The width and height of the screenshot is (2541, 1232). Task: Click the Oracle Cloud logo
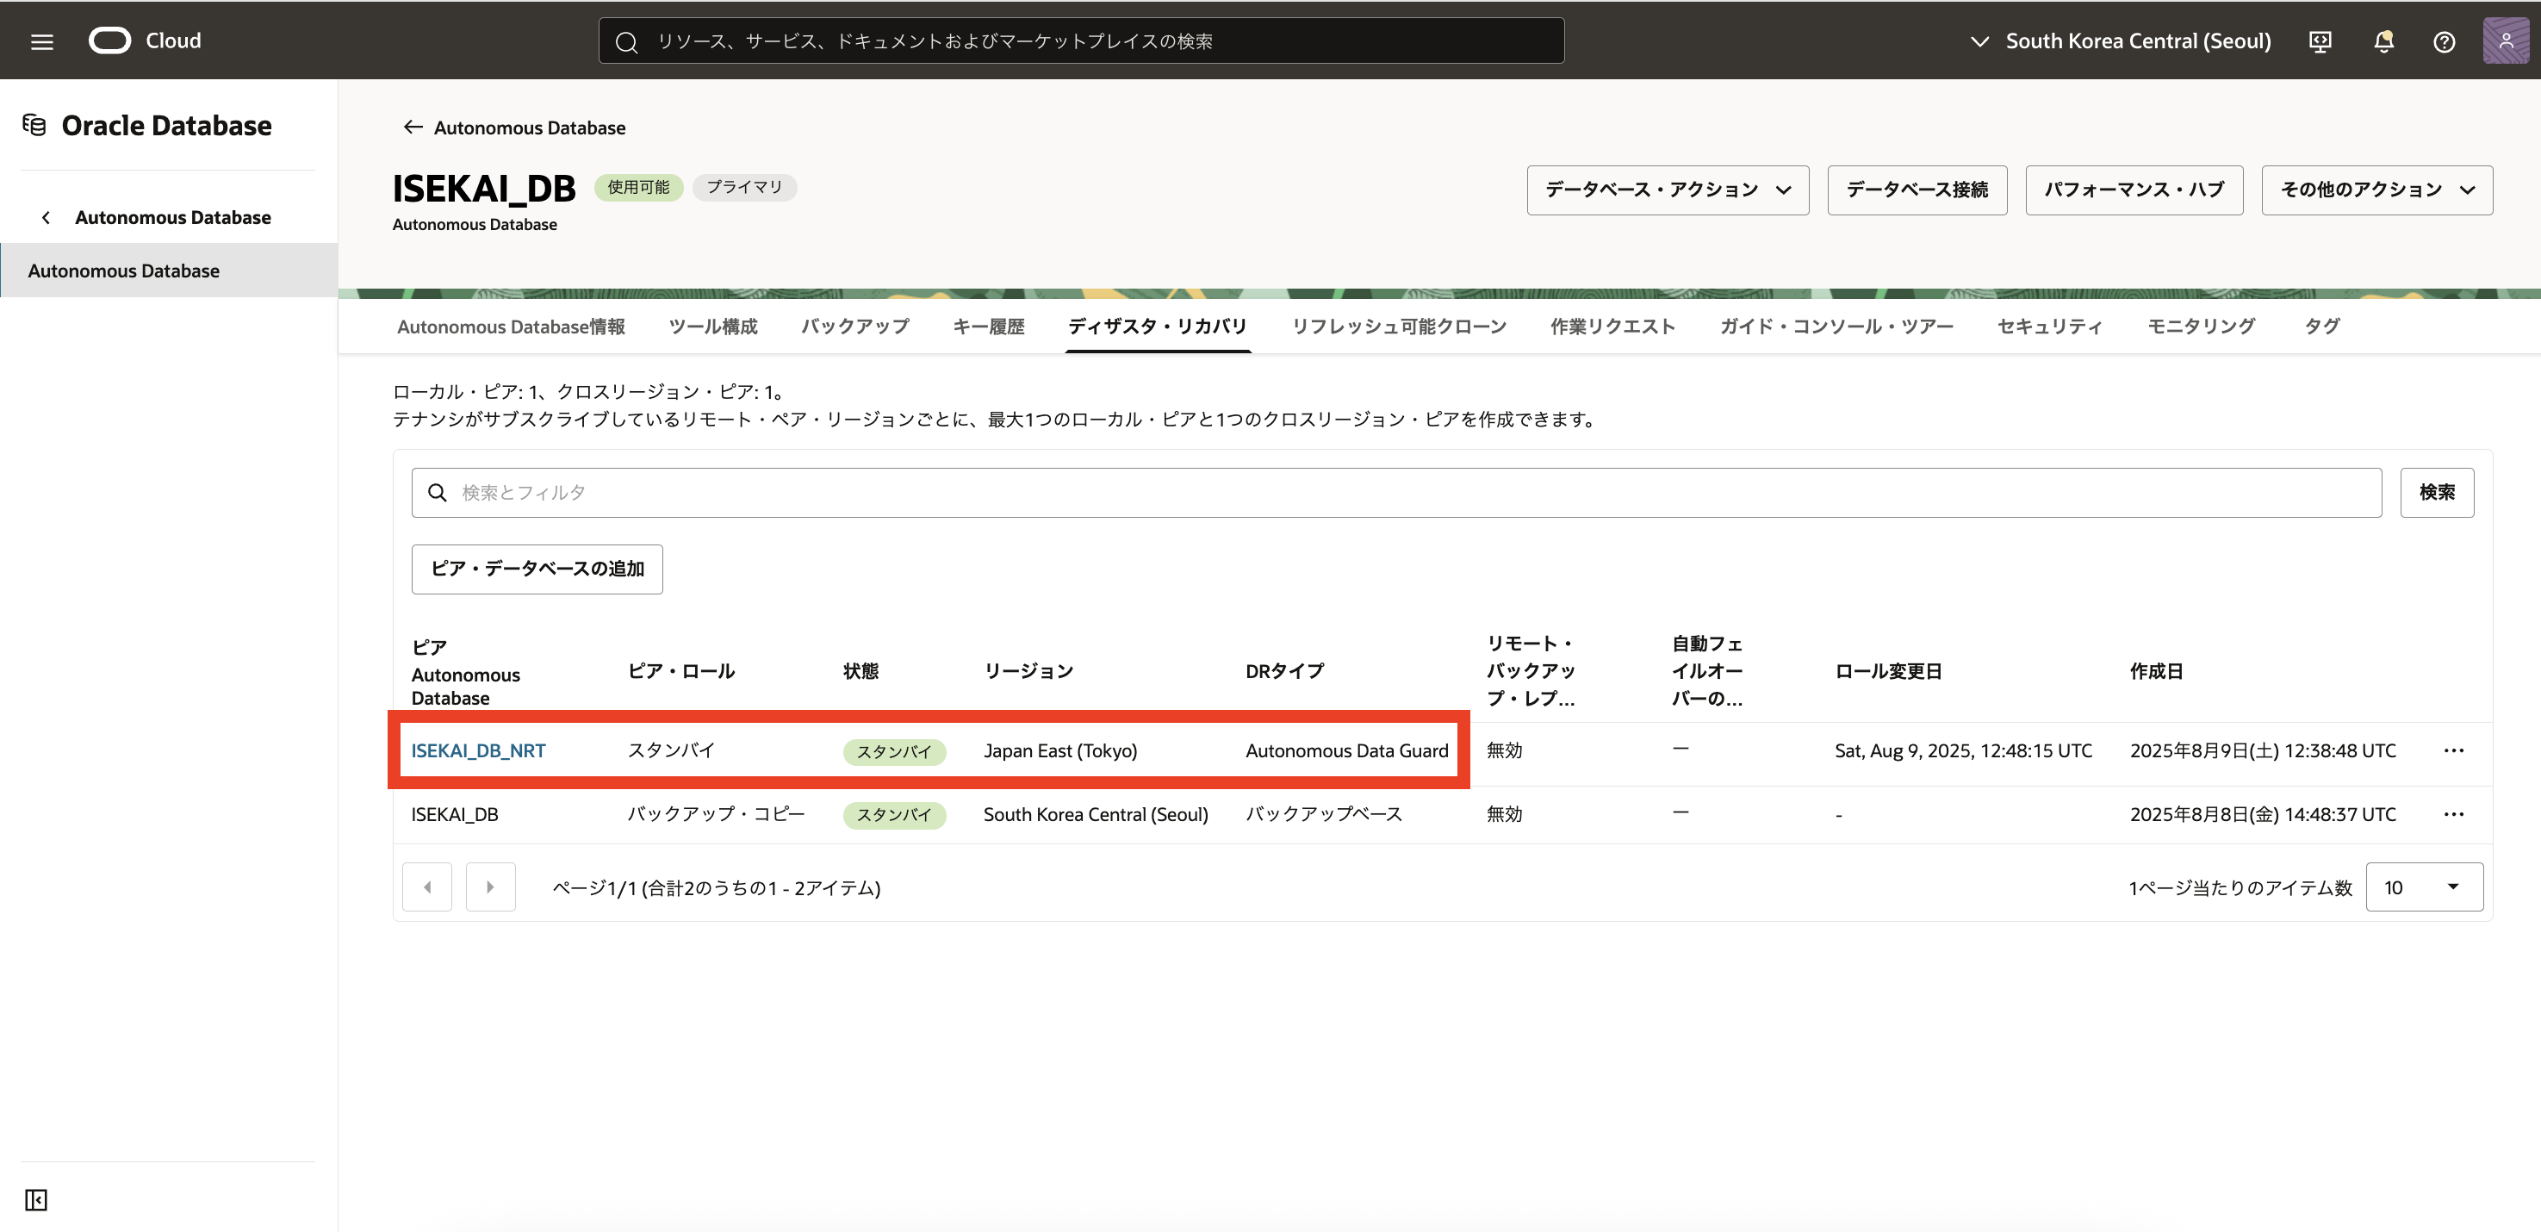pyautogui.click(x=110, y=40)
